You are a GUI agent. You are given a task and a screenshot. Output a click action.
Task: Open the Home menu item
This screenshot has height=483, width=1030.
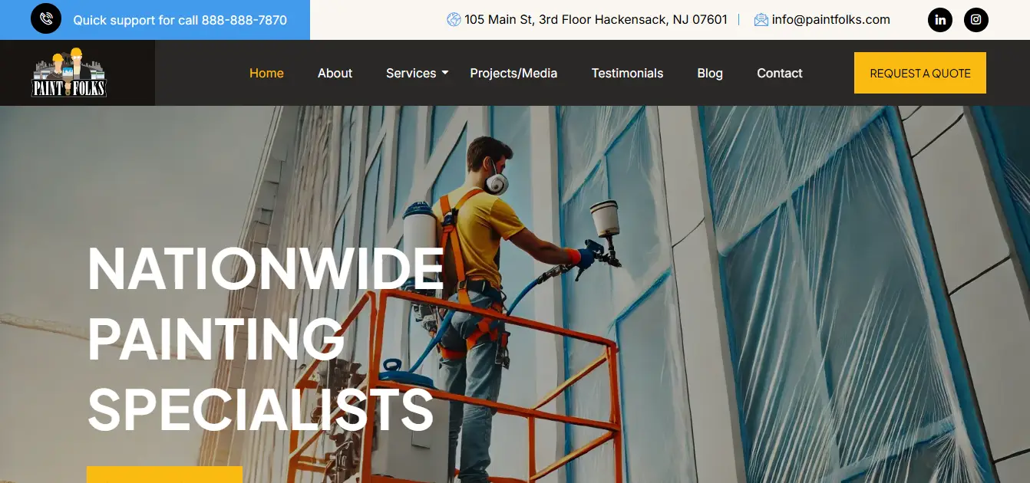tap(266, 73)
